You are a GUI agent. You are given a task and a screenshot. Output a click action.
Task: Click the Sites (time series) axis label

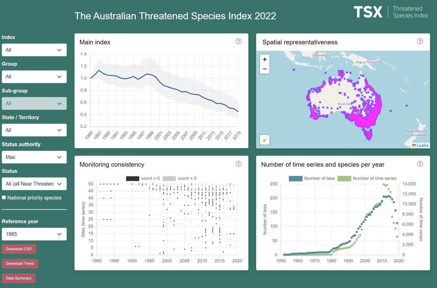tap(84, 219)
